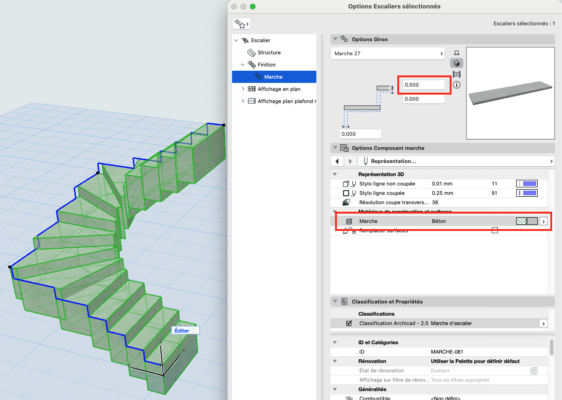Screen dimensions: 562x400
Task: Open the Marche 27 selector dropdown
Action: pyautogui.click(x=387, y=53)
